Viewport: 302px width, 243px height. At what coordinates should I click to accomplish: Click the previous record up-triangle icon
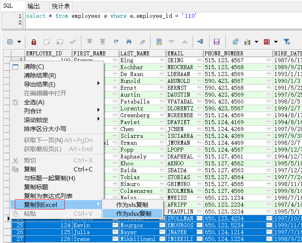click(x=185, y=42)
